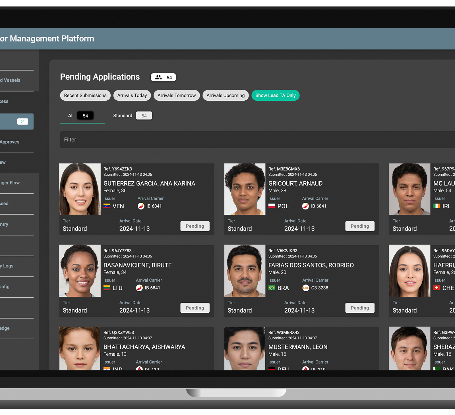Open Basanaviciene Birute's photo thumbnail

[80, 271]
